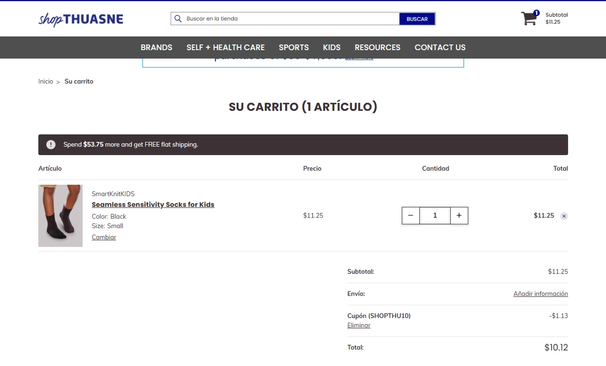Screen dimensions: 606x366
Task: Click the coupon discount -$1.13
Action: click(558, 316)
